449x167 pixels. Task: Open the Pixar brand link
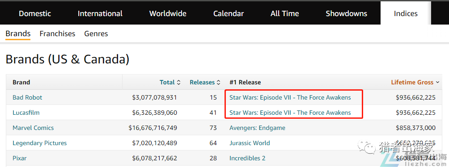20,158
